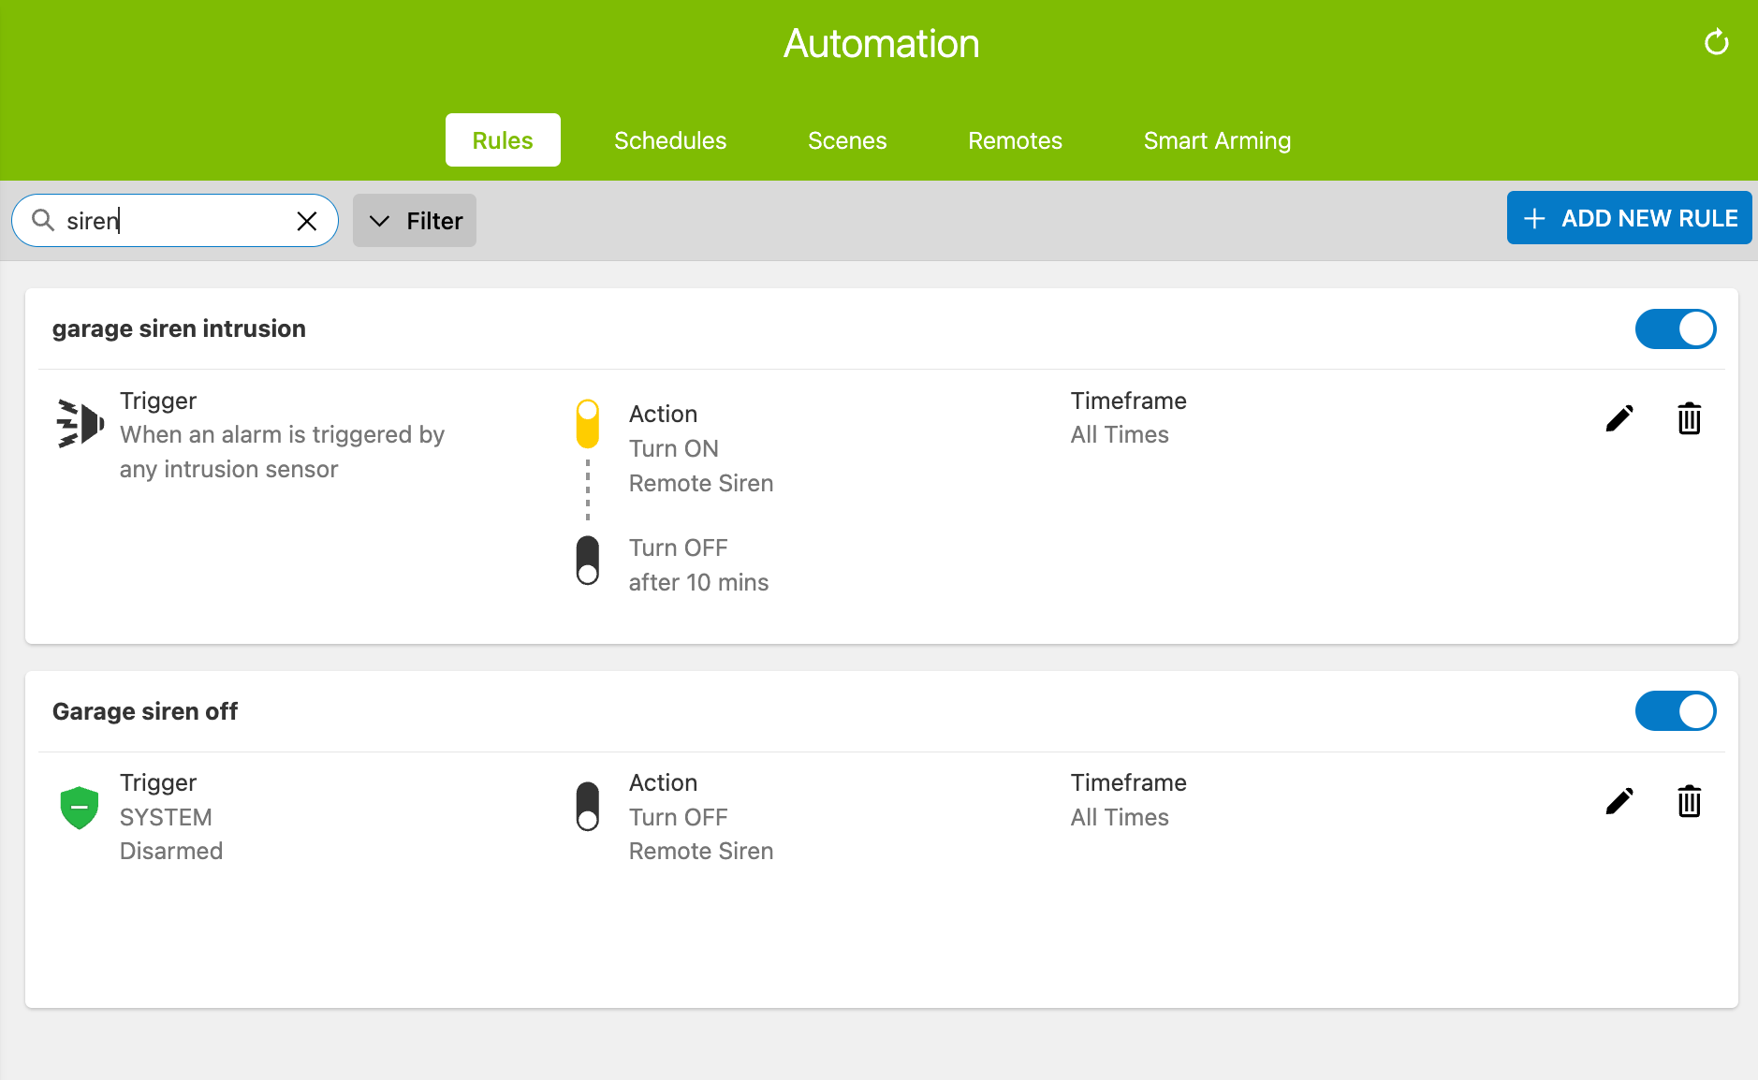Image resolution: width=1758 pixels, height=1080 pixels.
Task: Click the Disarmed trigger text
Action: (171, 851)
